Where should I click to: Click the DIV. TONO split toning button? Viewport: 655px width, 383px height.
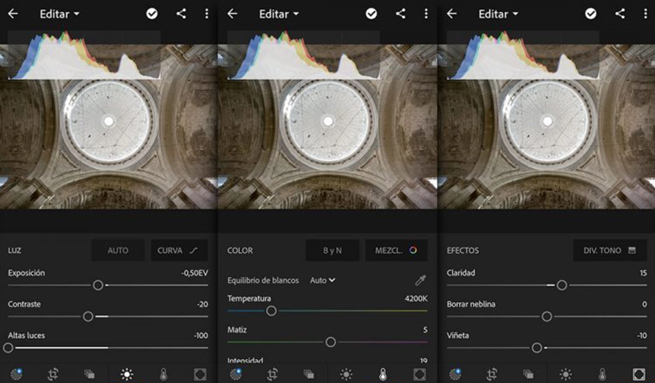[610, 250]
